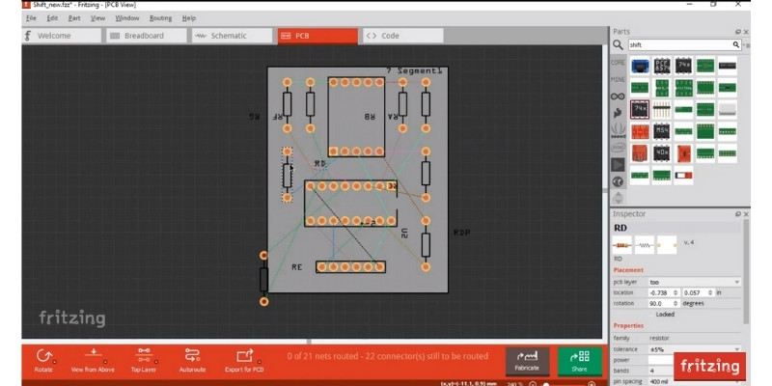Select the MS4 chip part

pos(662,131)
